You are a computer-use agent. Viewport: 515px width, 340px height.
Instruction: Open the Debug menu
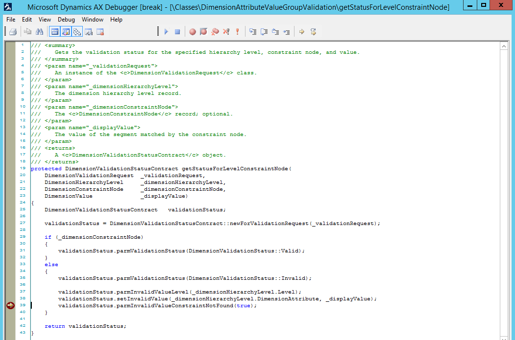[x=66, y=20]
